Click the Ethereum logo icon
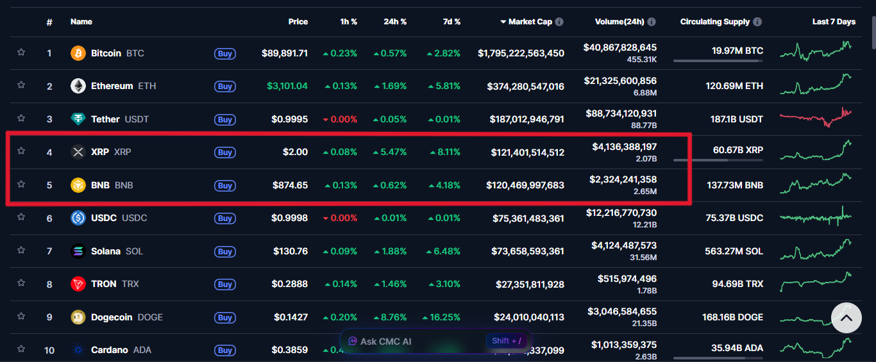This screenshot has height=362, width=876. [x=78, y=86]
